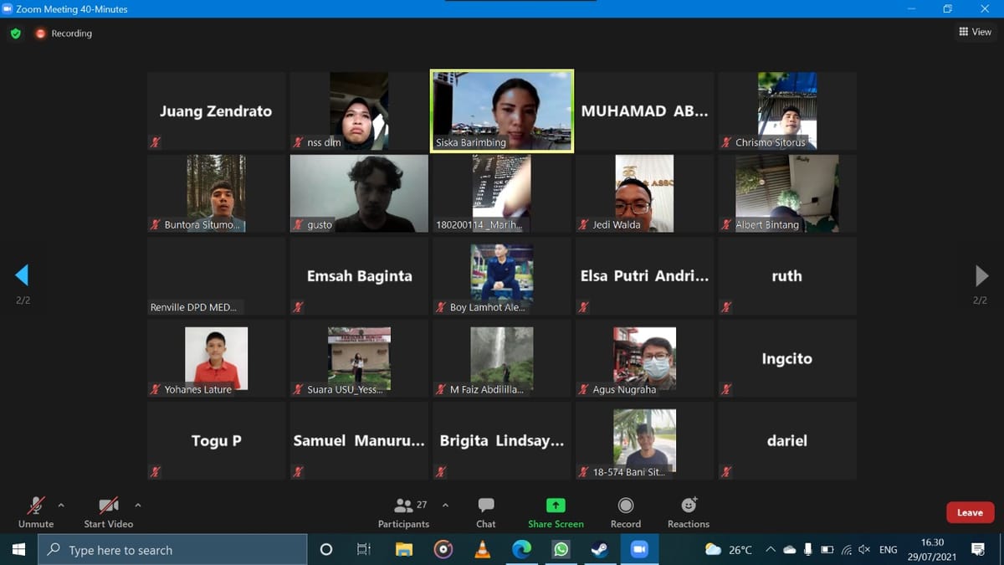Open the Chat panel
Screen dimensions: 1004x565
tap(485, 511)
